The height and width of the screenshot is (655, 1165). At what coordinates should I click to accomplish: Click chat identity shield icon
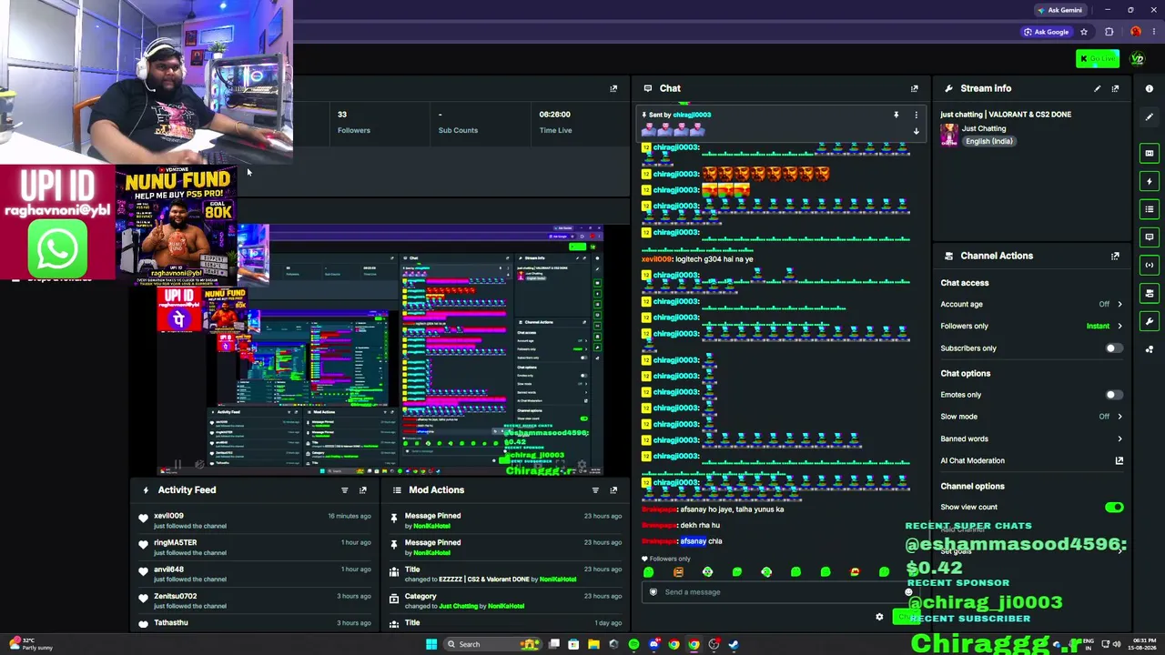tap(653, 592)
